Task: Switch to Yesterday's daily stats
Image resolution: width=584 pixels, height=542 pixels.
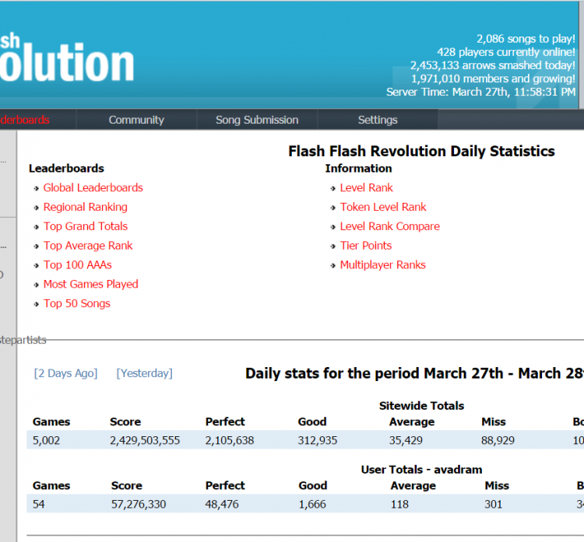Action: [144, 373]
